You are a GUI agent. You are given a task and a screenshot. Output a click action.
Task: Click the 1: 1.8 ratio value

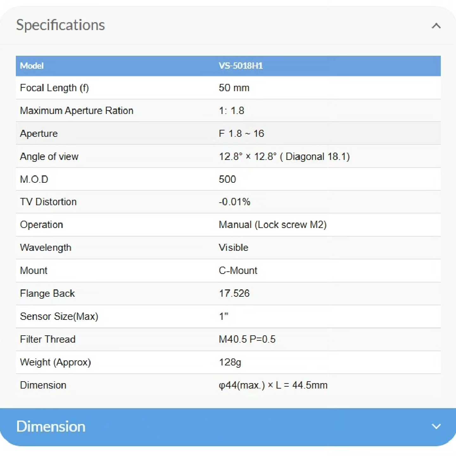click(231, 111)
